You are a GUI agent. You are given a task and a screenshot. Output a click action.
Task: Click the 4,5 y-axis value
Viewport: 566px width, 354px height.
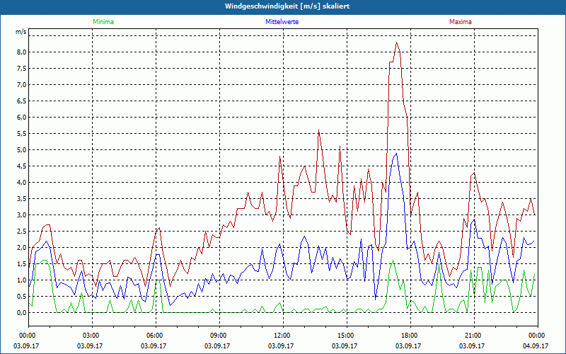coord(22,166)
